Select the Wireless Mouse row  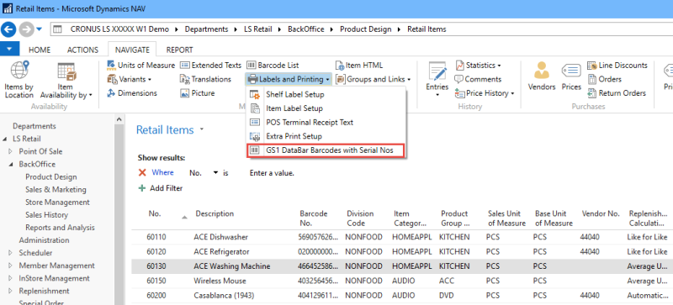coord(402,281)
